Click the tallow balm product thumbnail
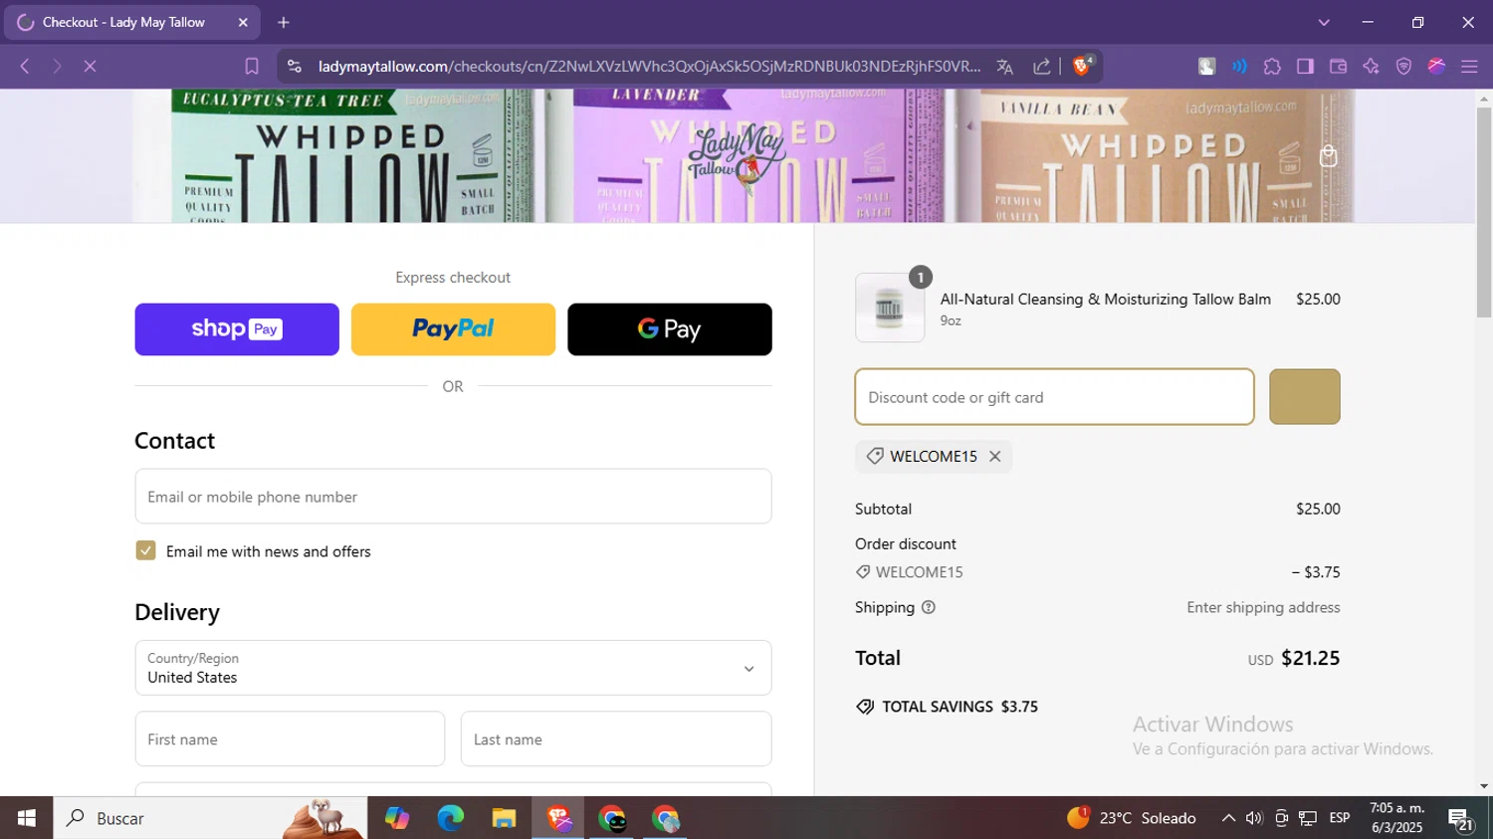This screenshot has height=839, width=1493. [890, 308]
